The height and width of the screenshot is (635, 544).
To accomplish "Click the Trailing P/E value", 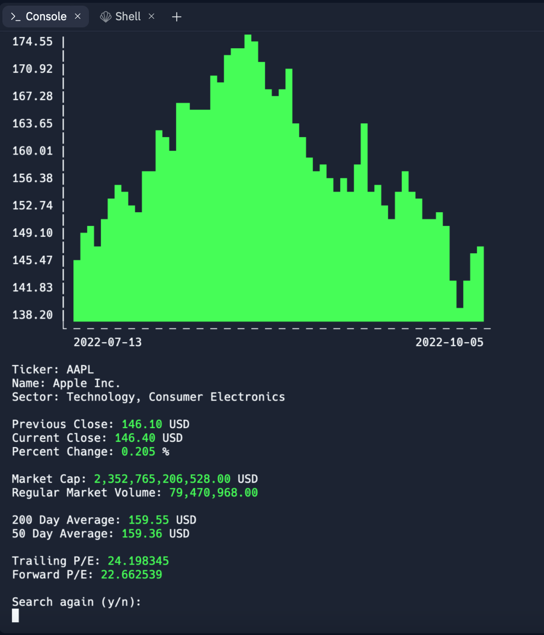I will [138, 561].
